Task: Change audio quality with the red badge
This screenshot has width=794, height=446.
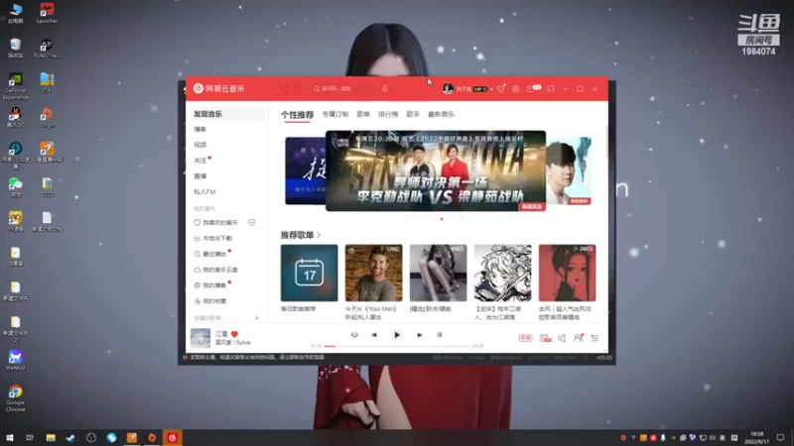Action: (x=525, y=338)
